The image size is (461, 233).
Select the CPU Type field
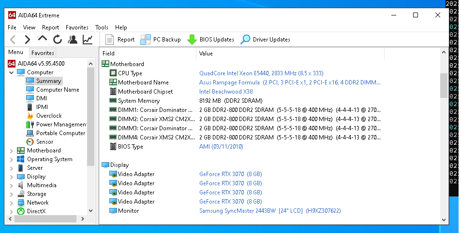pos(130,73)
